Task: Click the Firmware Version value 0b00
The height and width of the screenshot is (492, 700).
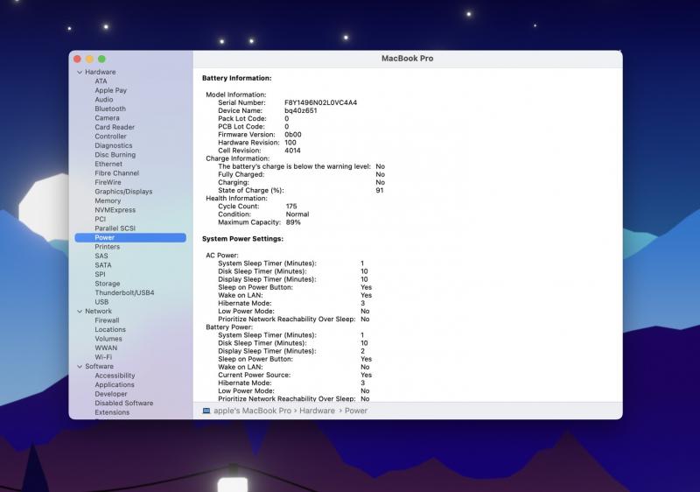Action: coord(293,135)
